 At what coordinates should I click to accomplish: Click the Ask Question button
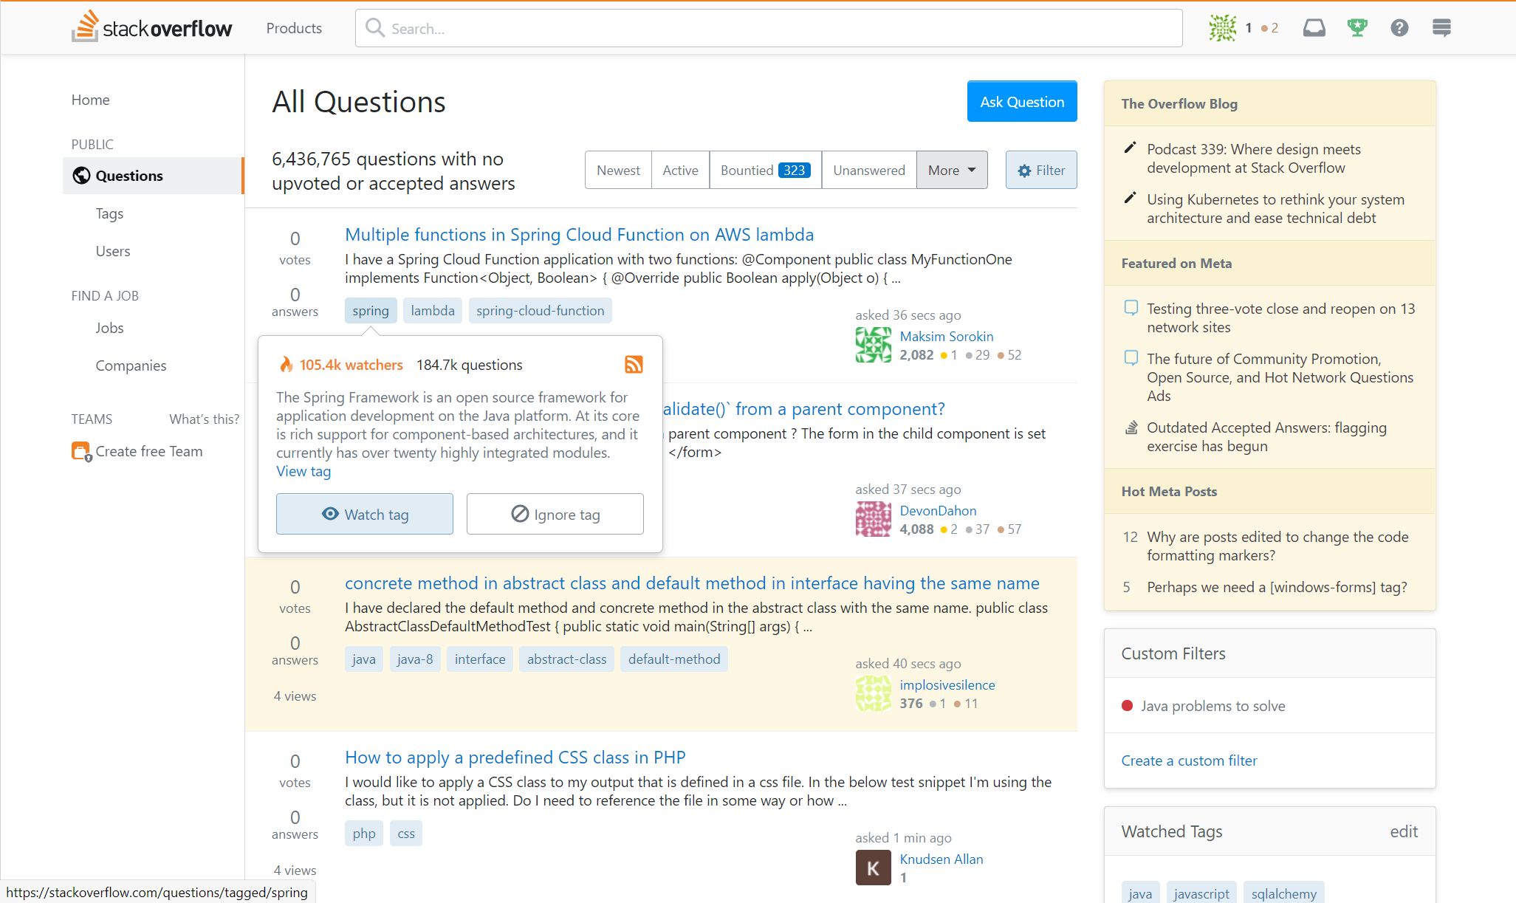1022,101
